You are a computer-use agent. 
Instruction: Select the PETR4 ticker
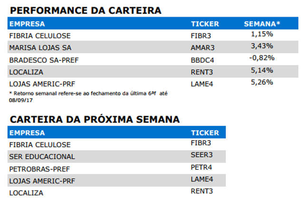click(201, 167)
